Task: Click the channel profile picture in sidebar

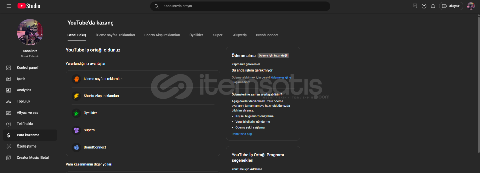Action: (30, 32)
